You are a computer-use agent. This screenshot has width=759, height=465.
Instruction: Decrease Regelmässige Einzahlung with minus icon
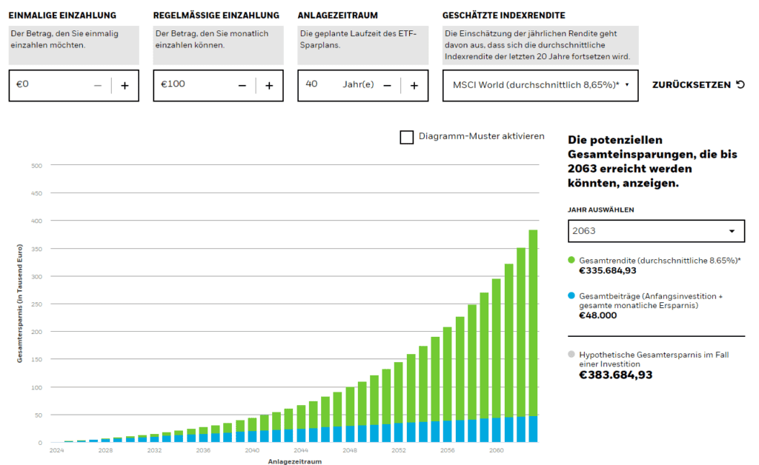[x=242, y=85]
